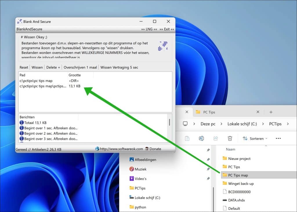The width and height of the screenshot is (297, 212).
Task: Open the three-dots more options in Explorer
Action: click(278, 138)
